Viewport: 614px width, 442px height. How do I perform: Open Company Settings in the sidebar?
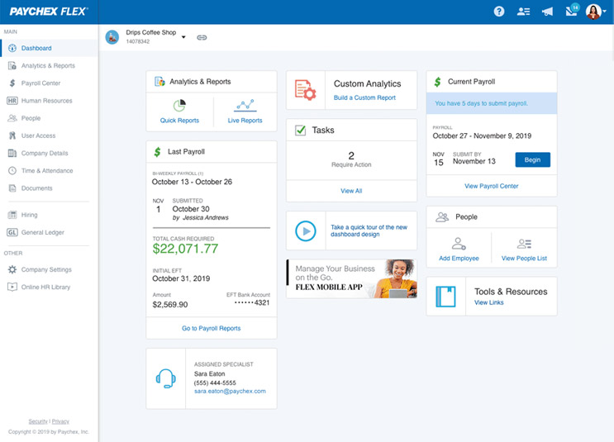49,269
